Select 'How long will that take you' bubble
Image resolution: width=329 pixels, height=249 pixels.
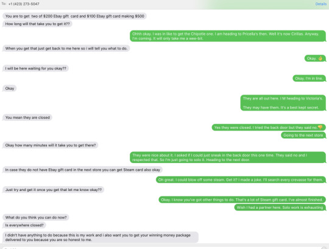pyautogui.click(x=37, y=24)
